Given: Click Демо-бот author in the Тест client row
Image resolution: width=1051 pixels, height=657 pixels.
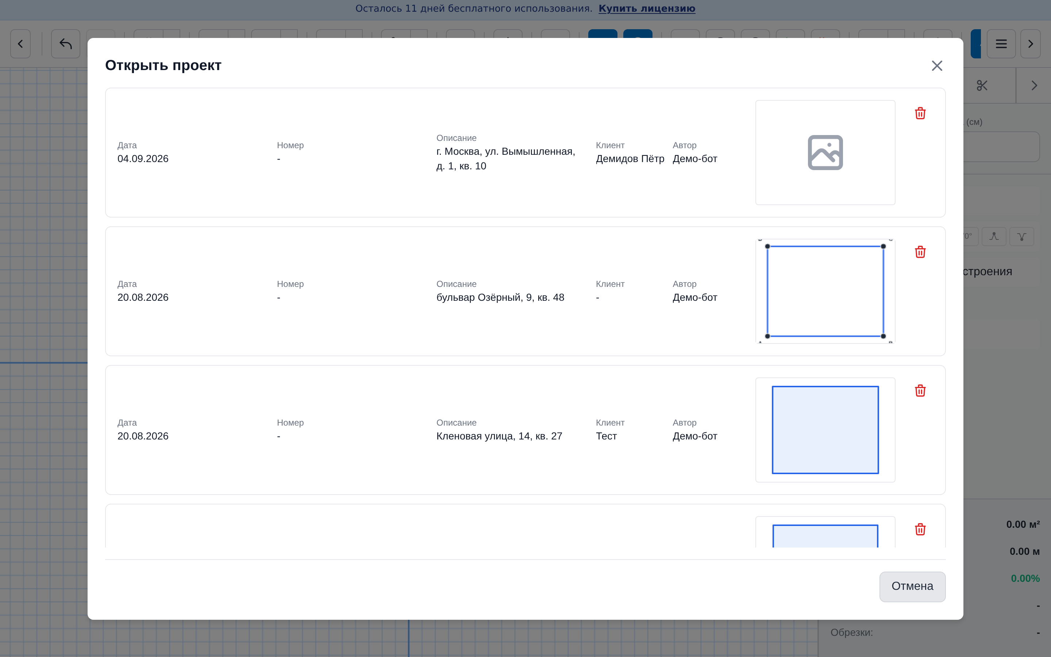Looking at the screenshot, I should (x=695, y=436).
